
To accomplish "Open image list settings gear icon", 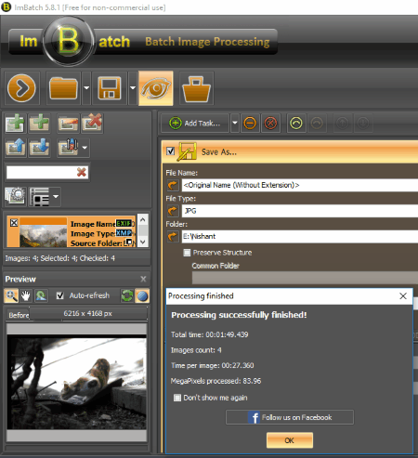I will click(15, 196).
